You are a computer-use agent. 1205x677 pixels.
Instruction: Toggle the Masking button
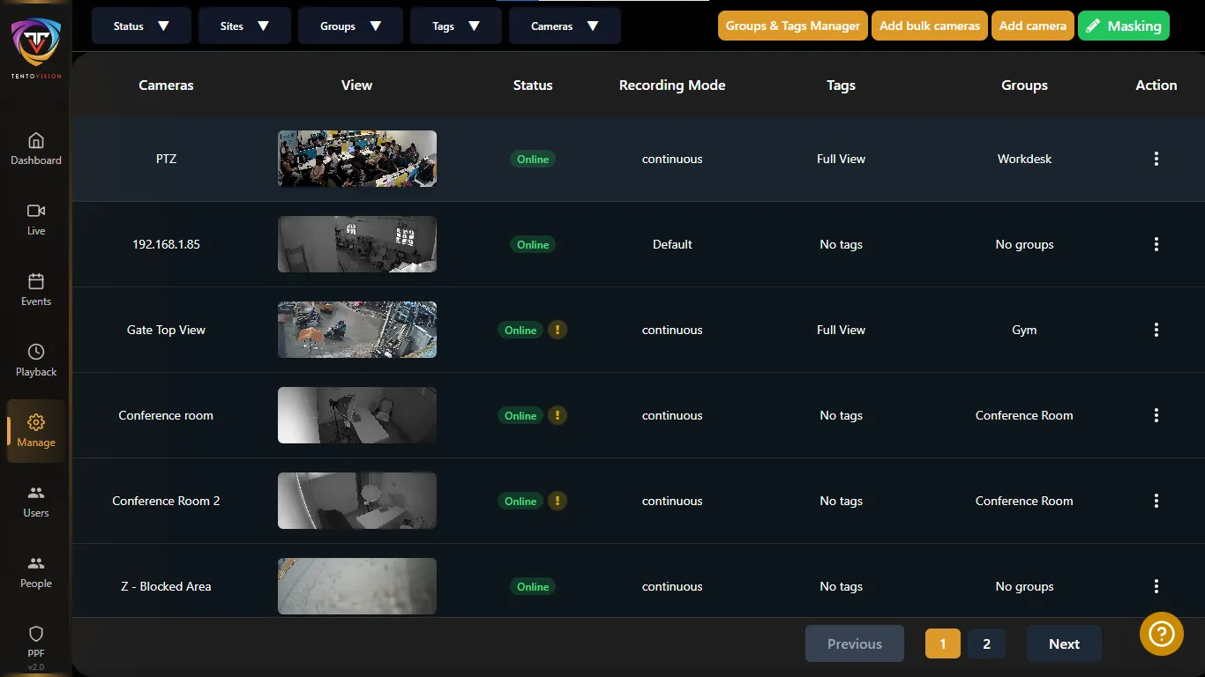tap(1123, 26)
